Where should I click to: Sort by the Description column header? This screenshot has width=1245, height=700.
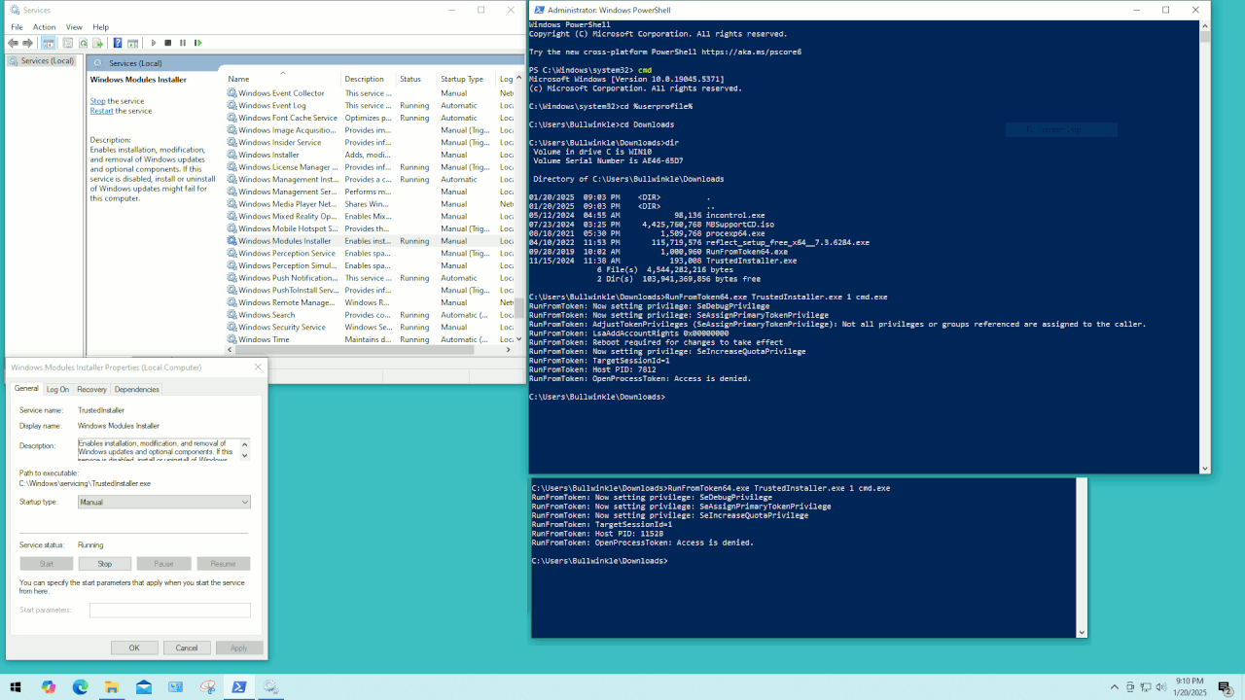(x=369, y=79)
